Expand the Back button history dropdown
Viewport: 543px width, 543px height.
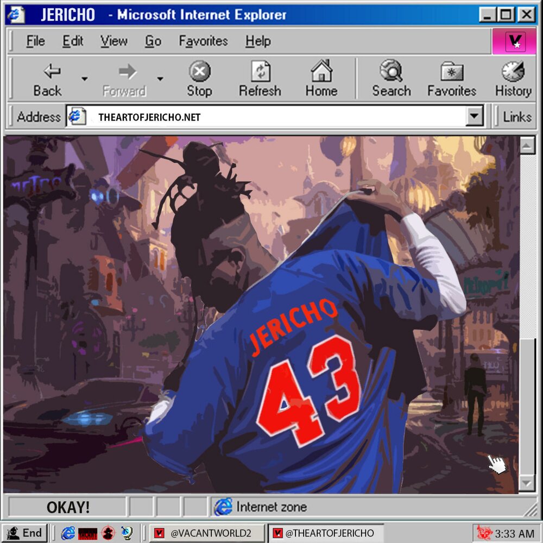point(84,79)
